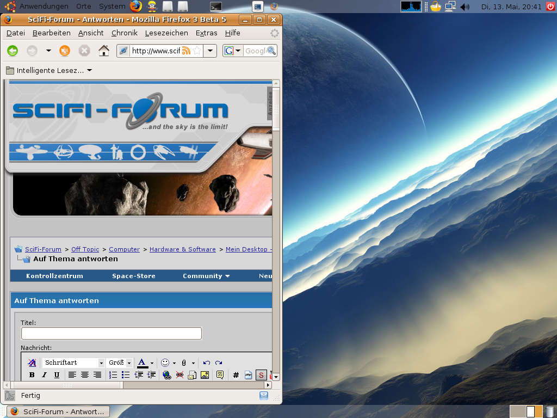The height and width of the screenshot is (418, 557).
Task: Open the Lesezeichen menu
Action: pos(166,33)
